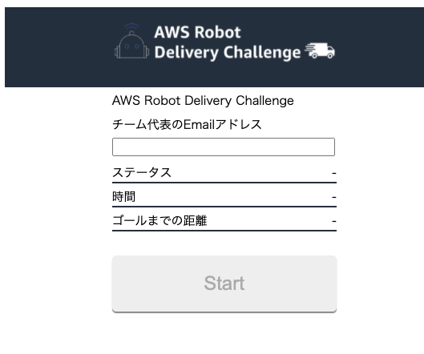The image size is (424, 354).
Task: Click the dark navy header banner
Action: pos(215,47)
